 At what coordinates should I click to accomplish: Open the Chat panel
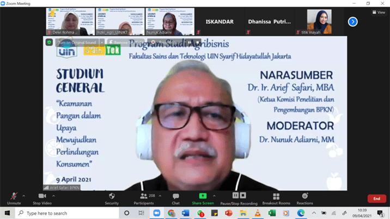point(175,197)
